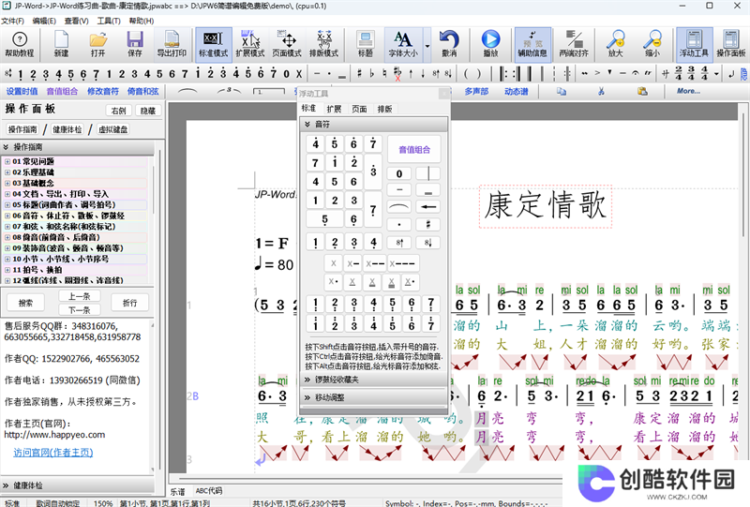The image size is (750, 507).
Task: Open the 编辑(E) menu
Action: [x=44, y=21]
